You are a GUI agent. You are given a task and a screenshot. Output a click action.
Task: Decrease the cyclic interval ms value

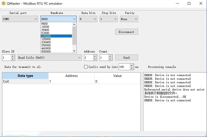click(x=132, y=68)
